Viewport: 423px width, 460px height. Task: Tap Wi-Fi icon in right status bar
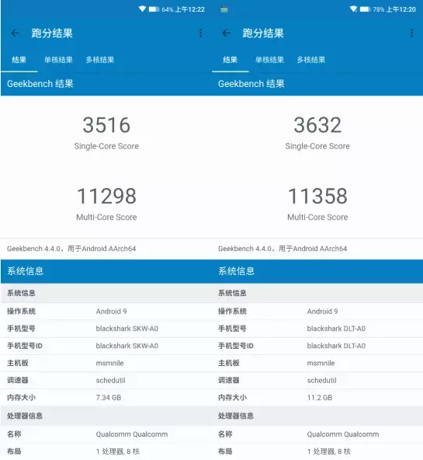point(353,9)
